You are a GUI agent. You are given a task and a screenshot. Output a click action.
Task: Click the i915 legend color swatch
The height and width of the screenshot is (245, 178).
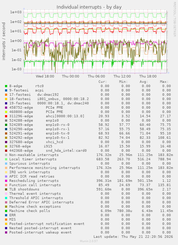(x=6, y=146)
